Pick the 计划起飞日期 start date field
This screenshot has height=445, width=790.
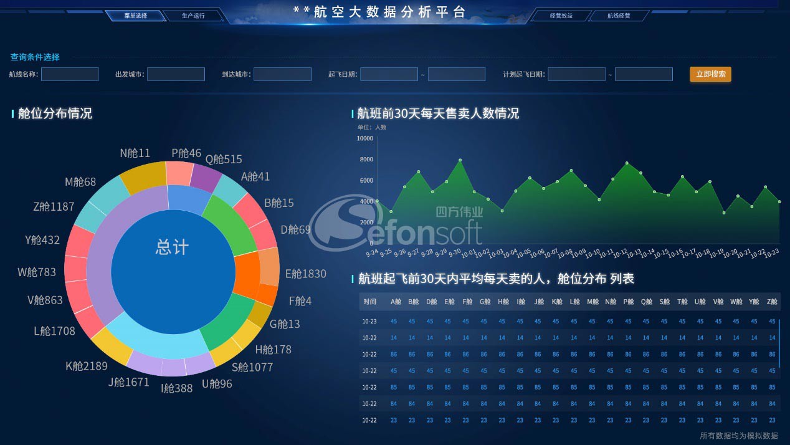click(x=576, y=74)
